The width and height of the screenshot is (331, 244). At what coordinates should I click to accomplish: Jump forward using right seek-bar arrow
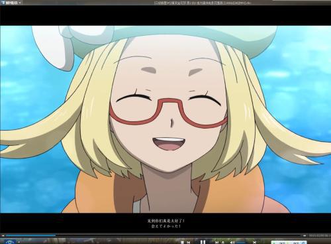(305, 236)
